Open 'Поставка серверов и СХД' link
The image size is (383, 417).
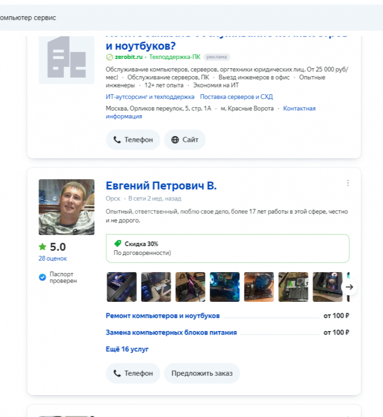click(x=236, y=97)
